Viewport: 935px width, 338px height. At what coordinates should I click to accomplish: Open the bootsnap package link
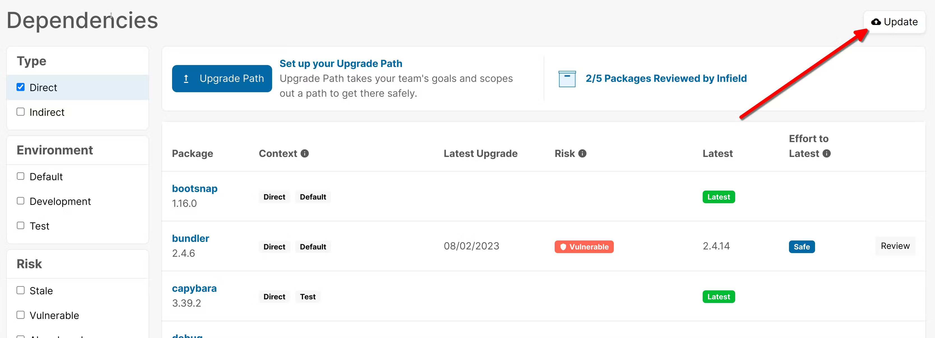pyautogui.click(x=195, y=189)
